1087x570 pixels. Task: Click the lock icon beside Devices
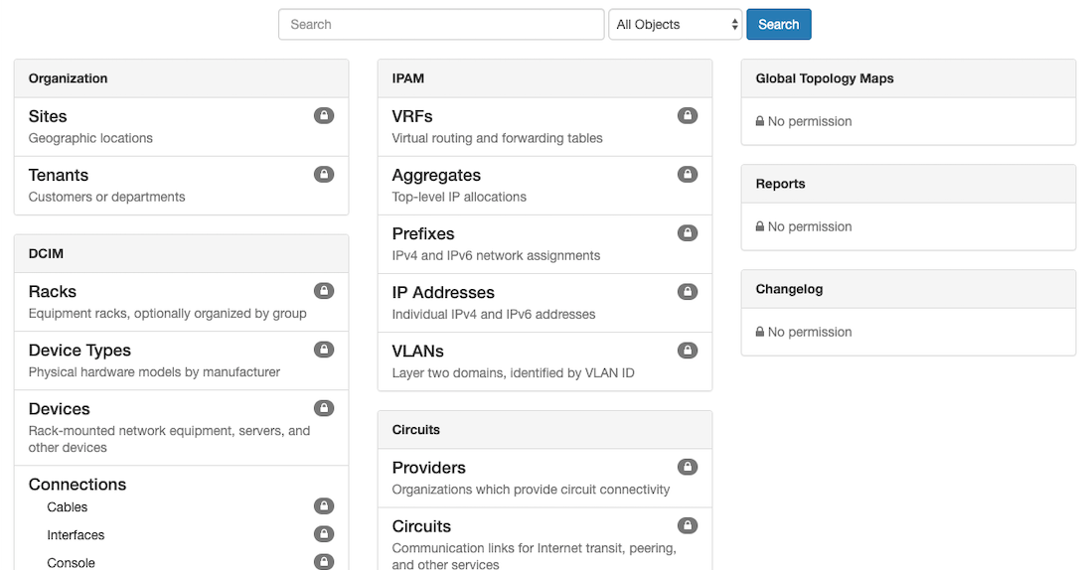(x=324, y=408)
